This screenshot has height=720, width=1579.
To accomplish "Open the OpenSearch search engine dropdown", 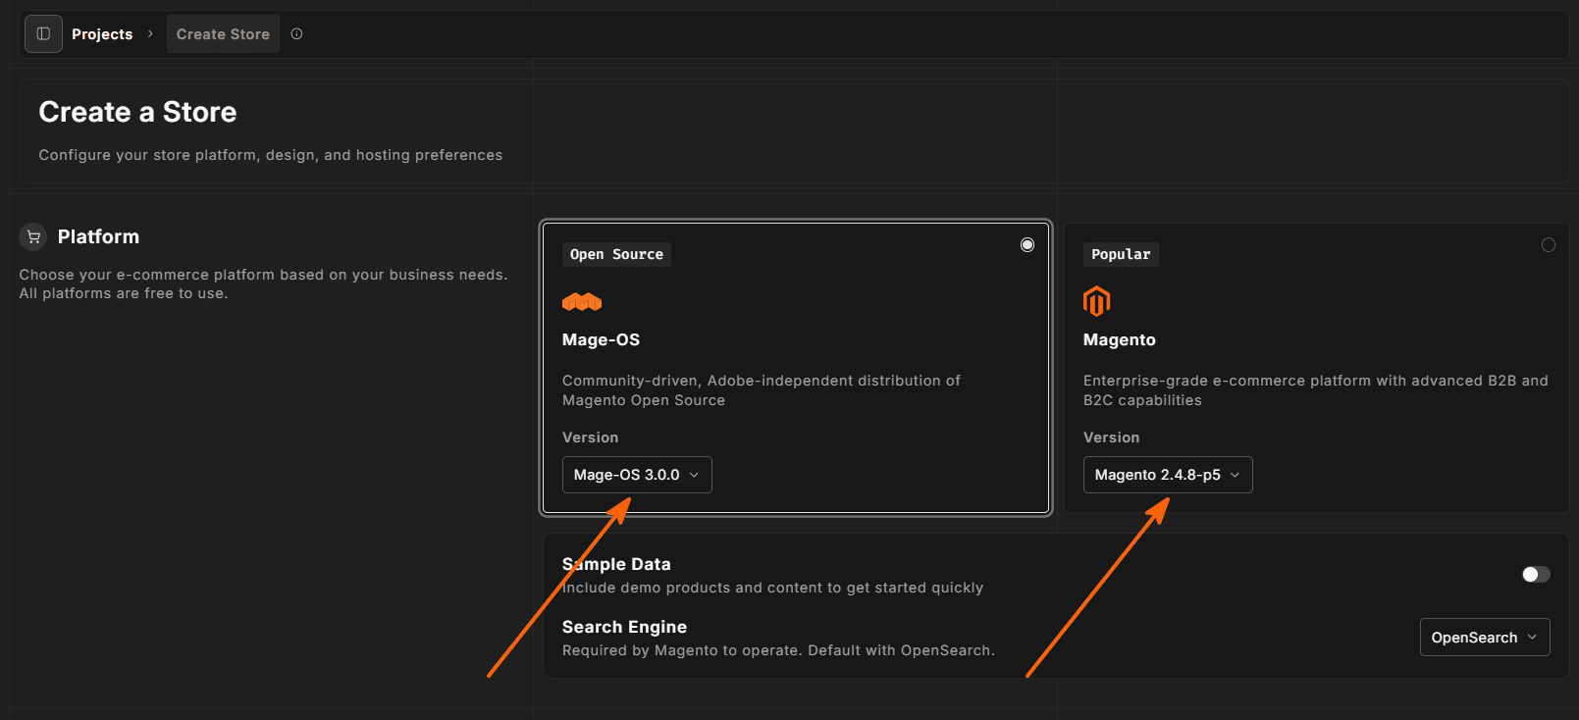I will [1485, 638].
